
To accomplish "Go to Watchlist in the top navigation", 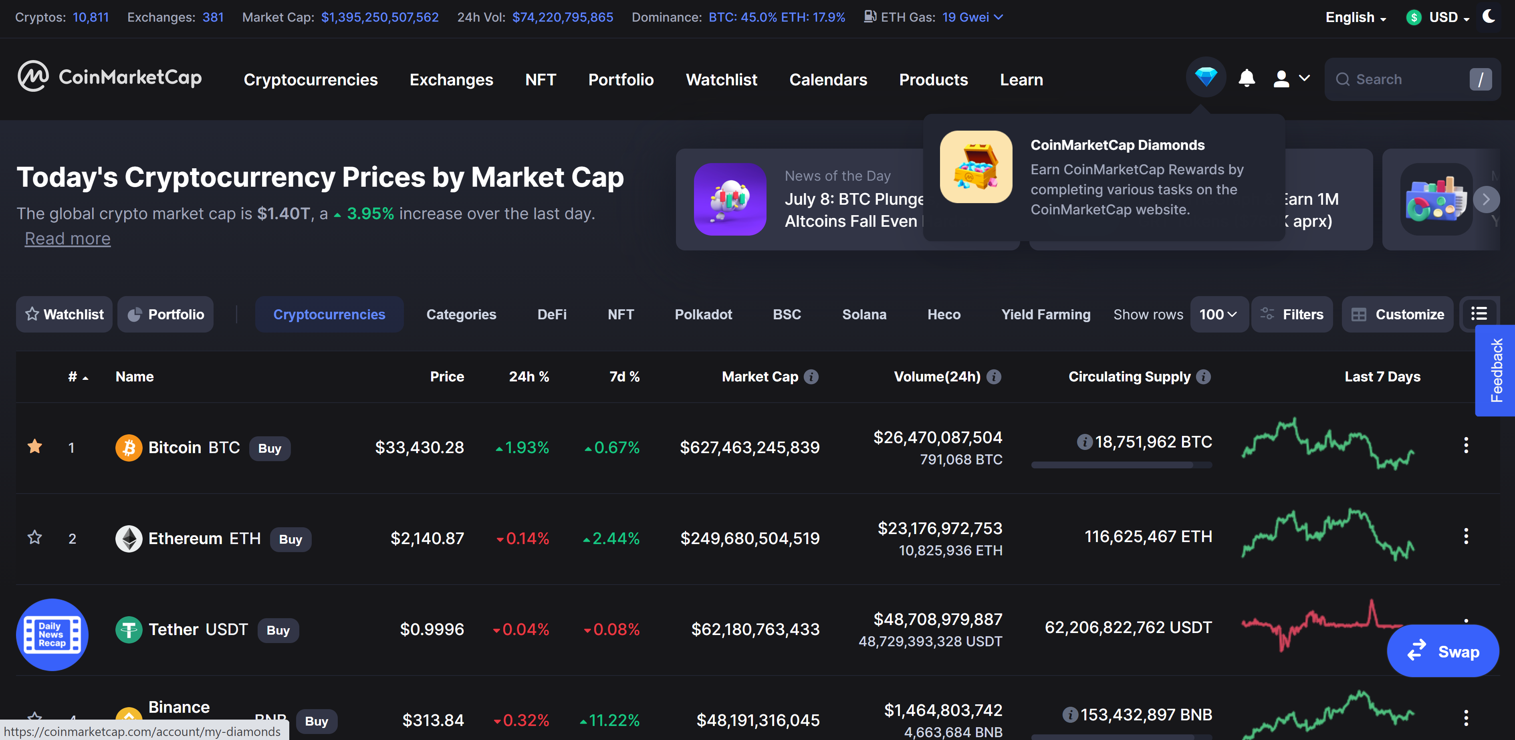I will click(722, 79).
